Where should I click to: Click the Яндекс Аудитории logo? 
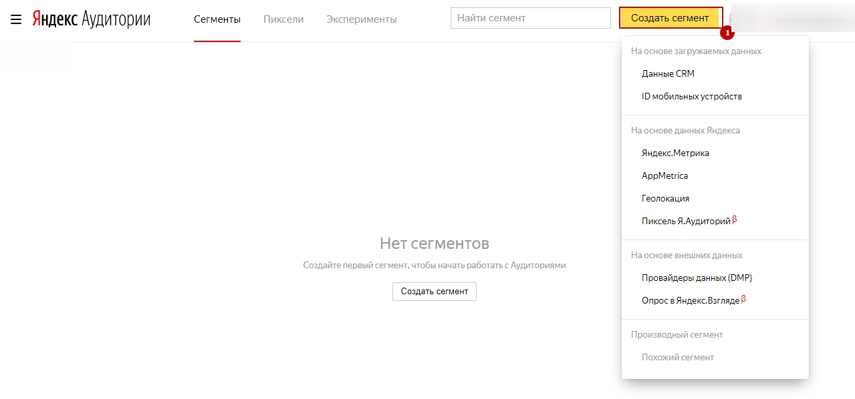point(92,19)
